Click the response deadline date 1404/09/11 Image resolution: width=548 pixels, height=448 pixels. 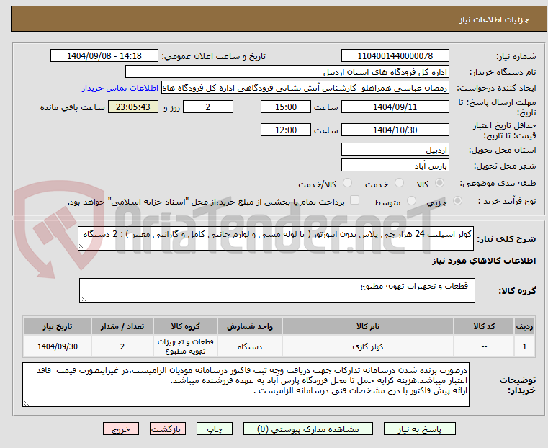(x=395, y=107)
